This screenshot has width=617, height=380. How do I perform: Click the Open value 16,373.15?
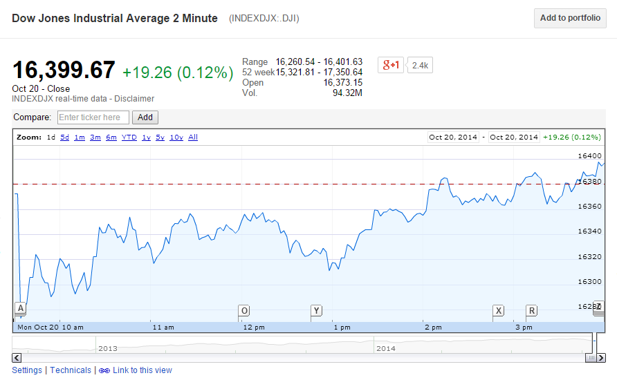point(342,82)
